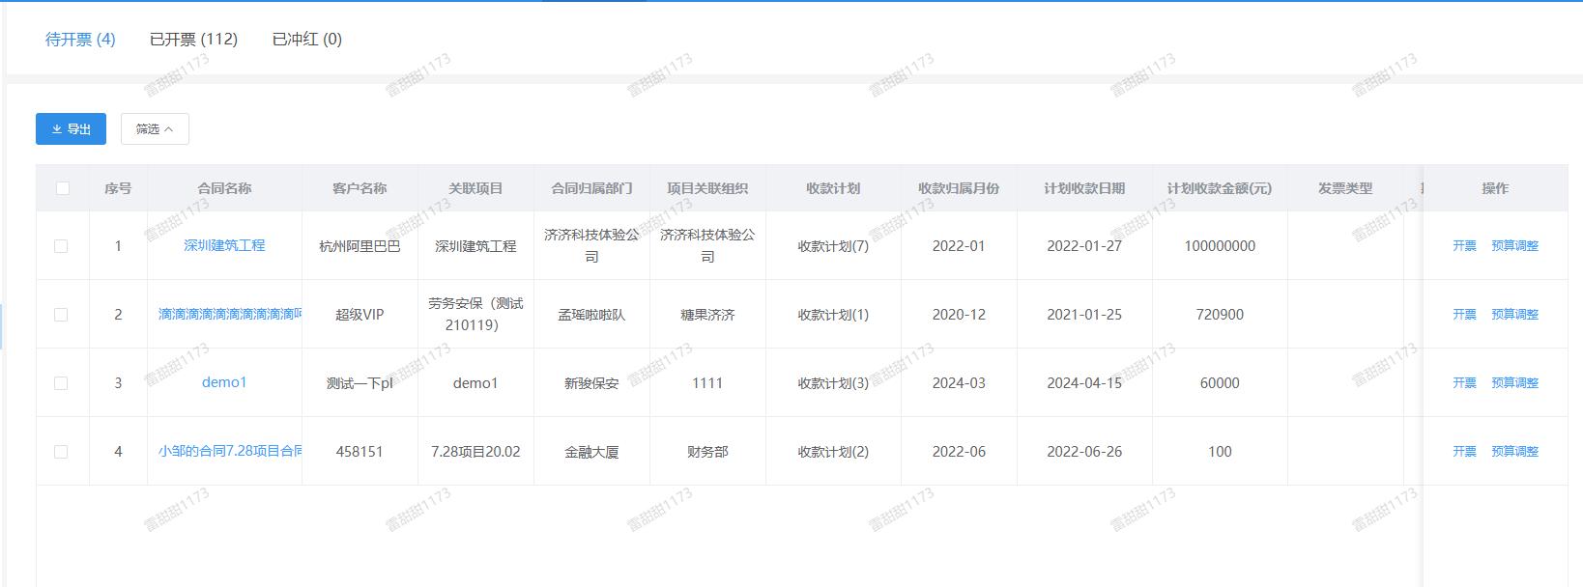The image size is (1583, 587).
Task: Click the 新骏保安 department cell
Action: [591, 383]
